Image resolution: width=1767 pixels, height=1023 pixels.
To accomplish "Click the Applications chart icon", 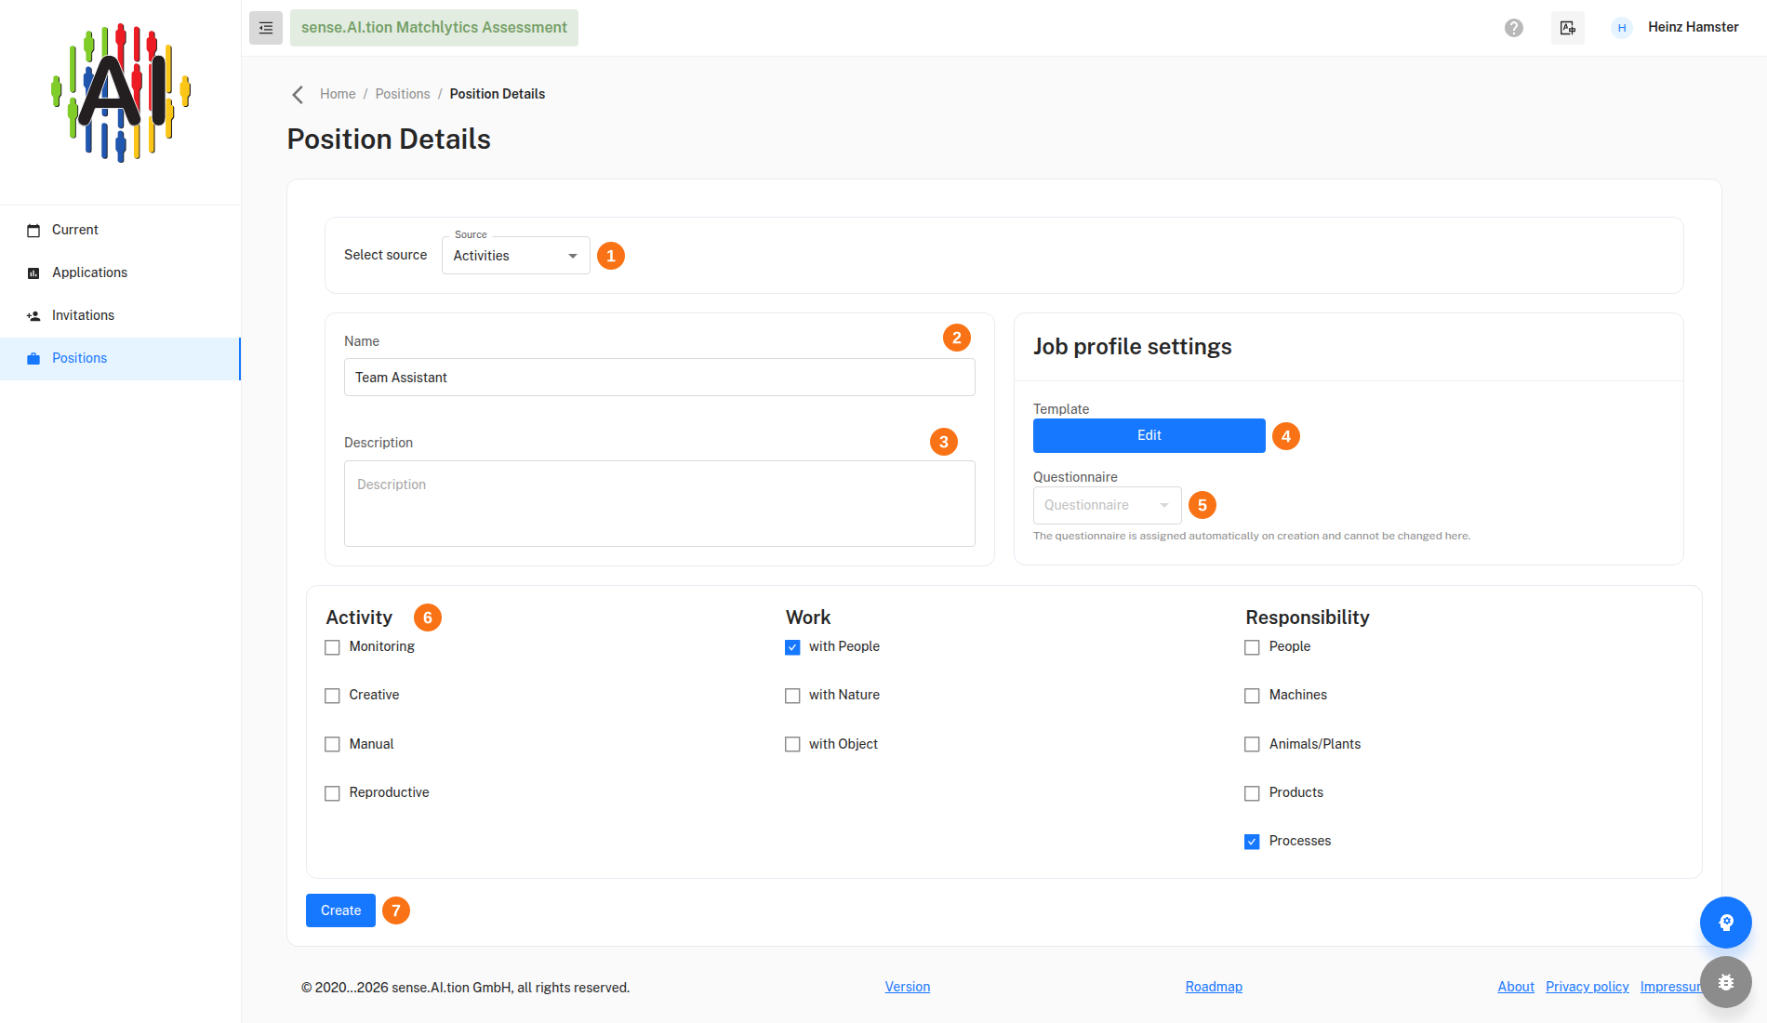I will pyautogui.click(x=33, y=273).
